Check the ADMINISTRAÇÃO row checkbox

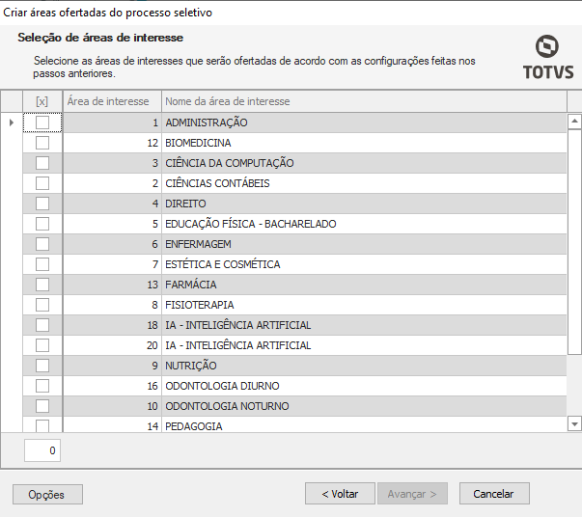click(42, 122)
